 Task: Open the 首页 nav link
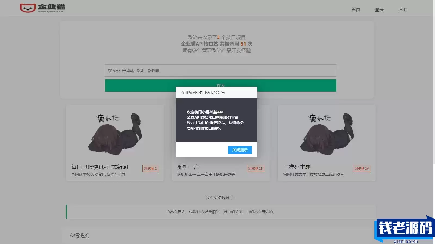click(x=356, y=9)
